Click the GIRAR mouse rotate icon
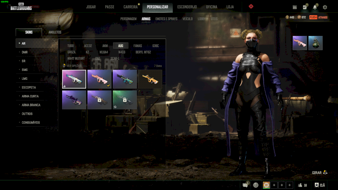The width and height of the screenshot is (338, 190). pos(325,173)
